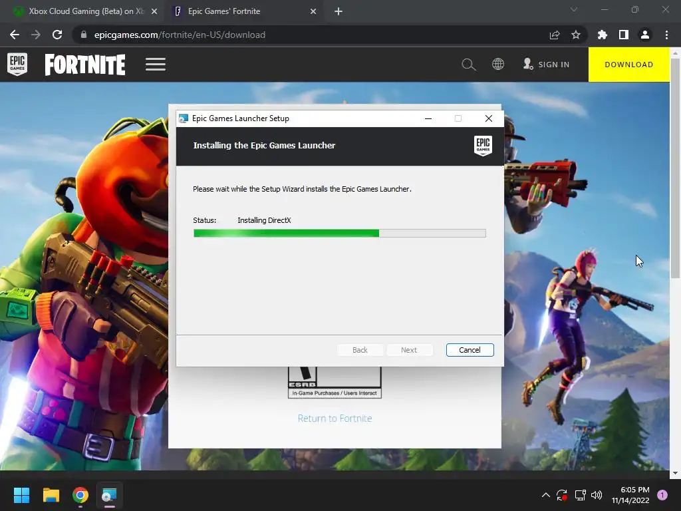Viewport: 681px width, 511px height.
Task: Open File Explorer from the taskbar
Action: point(51,495)
